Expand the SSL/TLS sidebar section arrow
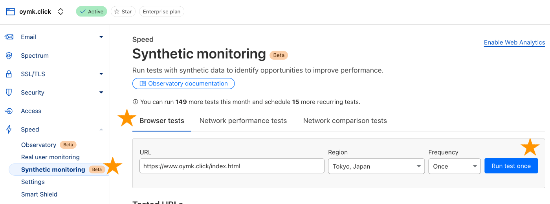The height and width of the screenshot is (204, 550). (101, 74)
